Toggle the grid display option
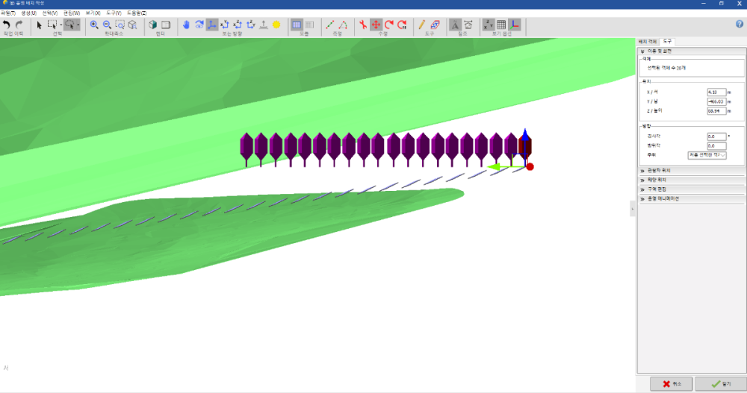This screenshot has width=747, height=393. tap(501, 25)
